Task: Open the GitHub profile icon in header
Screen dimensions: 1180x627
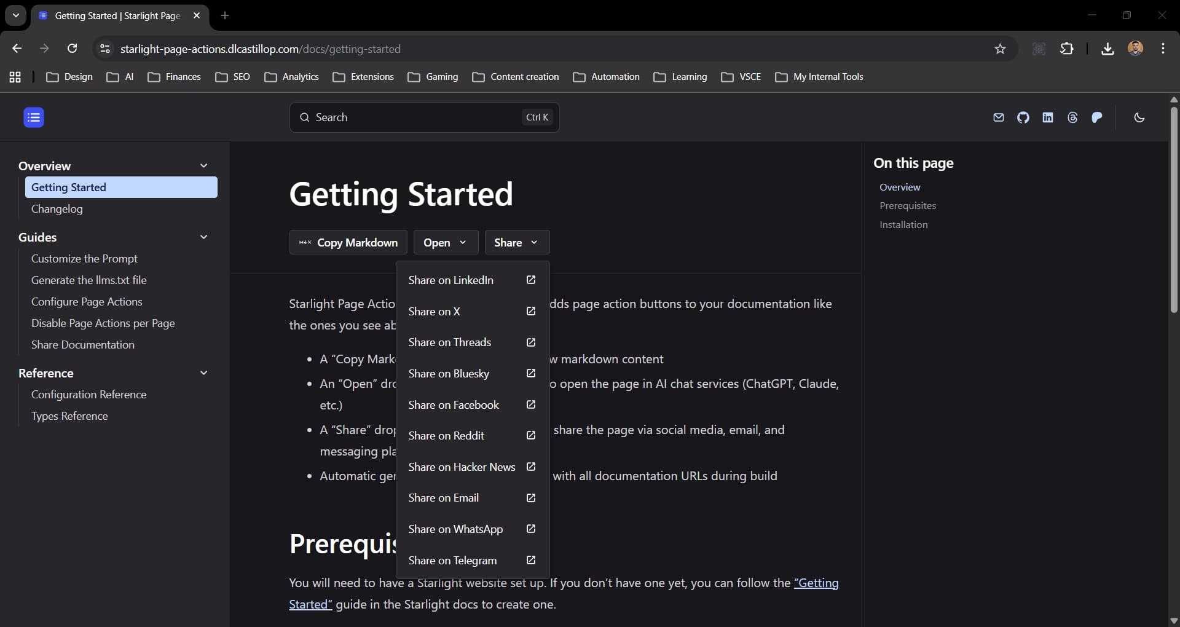Action: [x=1023, y=117]
